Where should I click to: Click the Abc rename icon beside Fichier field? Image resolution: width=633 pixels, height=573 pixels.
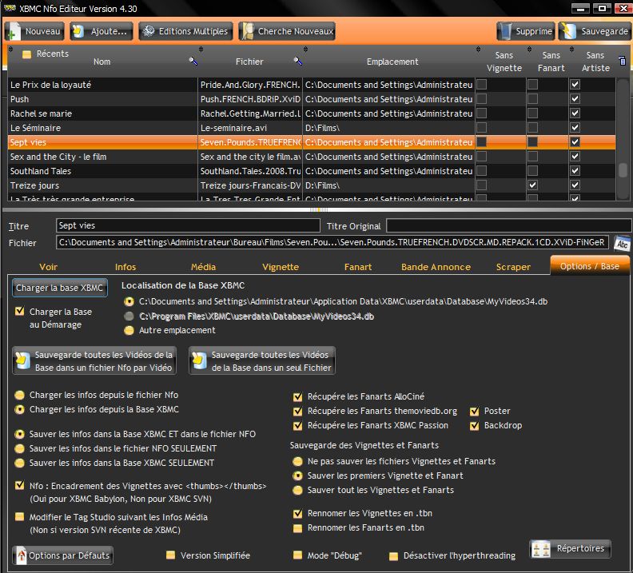tap(622, 243)
